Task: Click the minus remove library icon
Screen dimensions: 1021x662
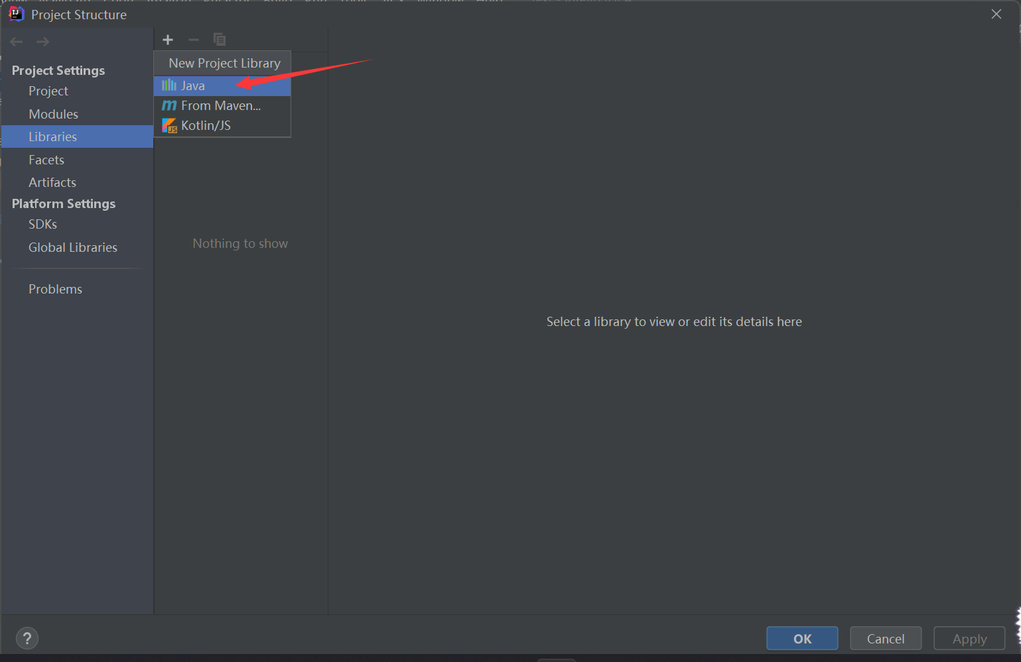Action: pos(194,40)
